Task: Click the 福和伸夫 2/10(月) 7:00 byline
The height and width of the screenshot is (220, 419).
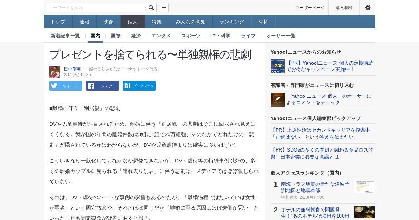Action: [303, 197]
